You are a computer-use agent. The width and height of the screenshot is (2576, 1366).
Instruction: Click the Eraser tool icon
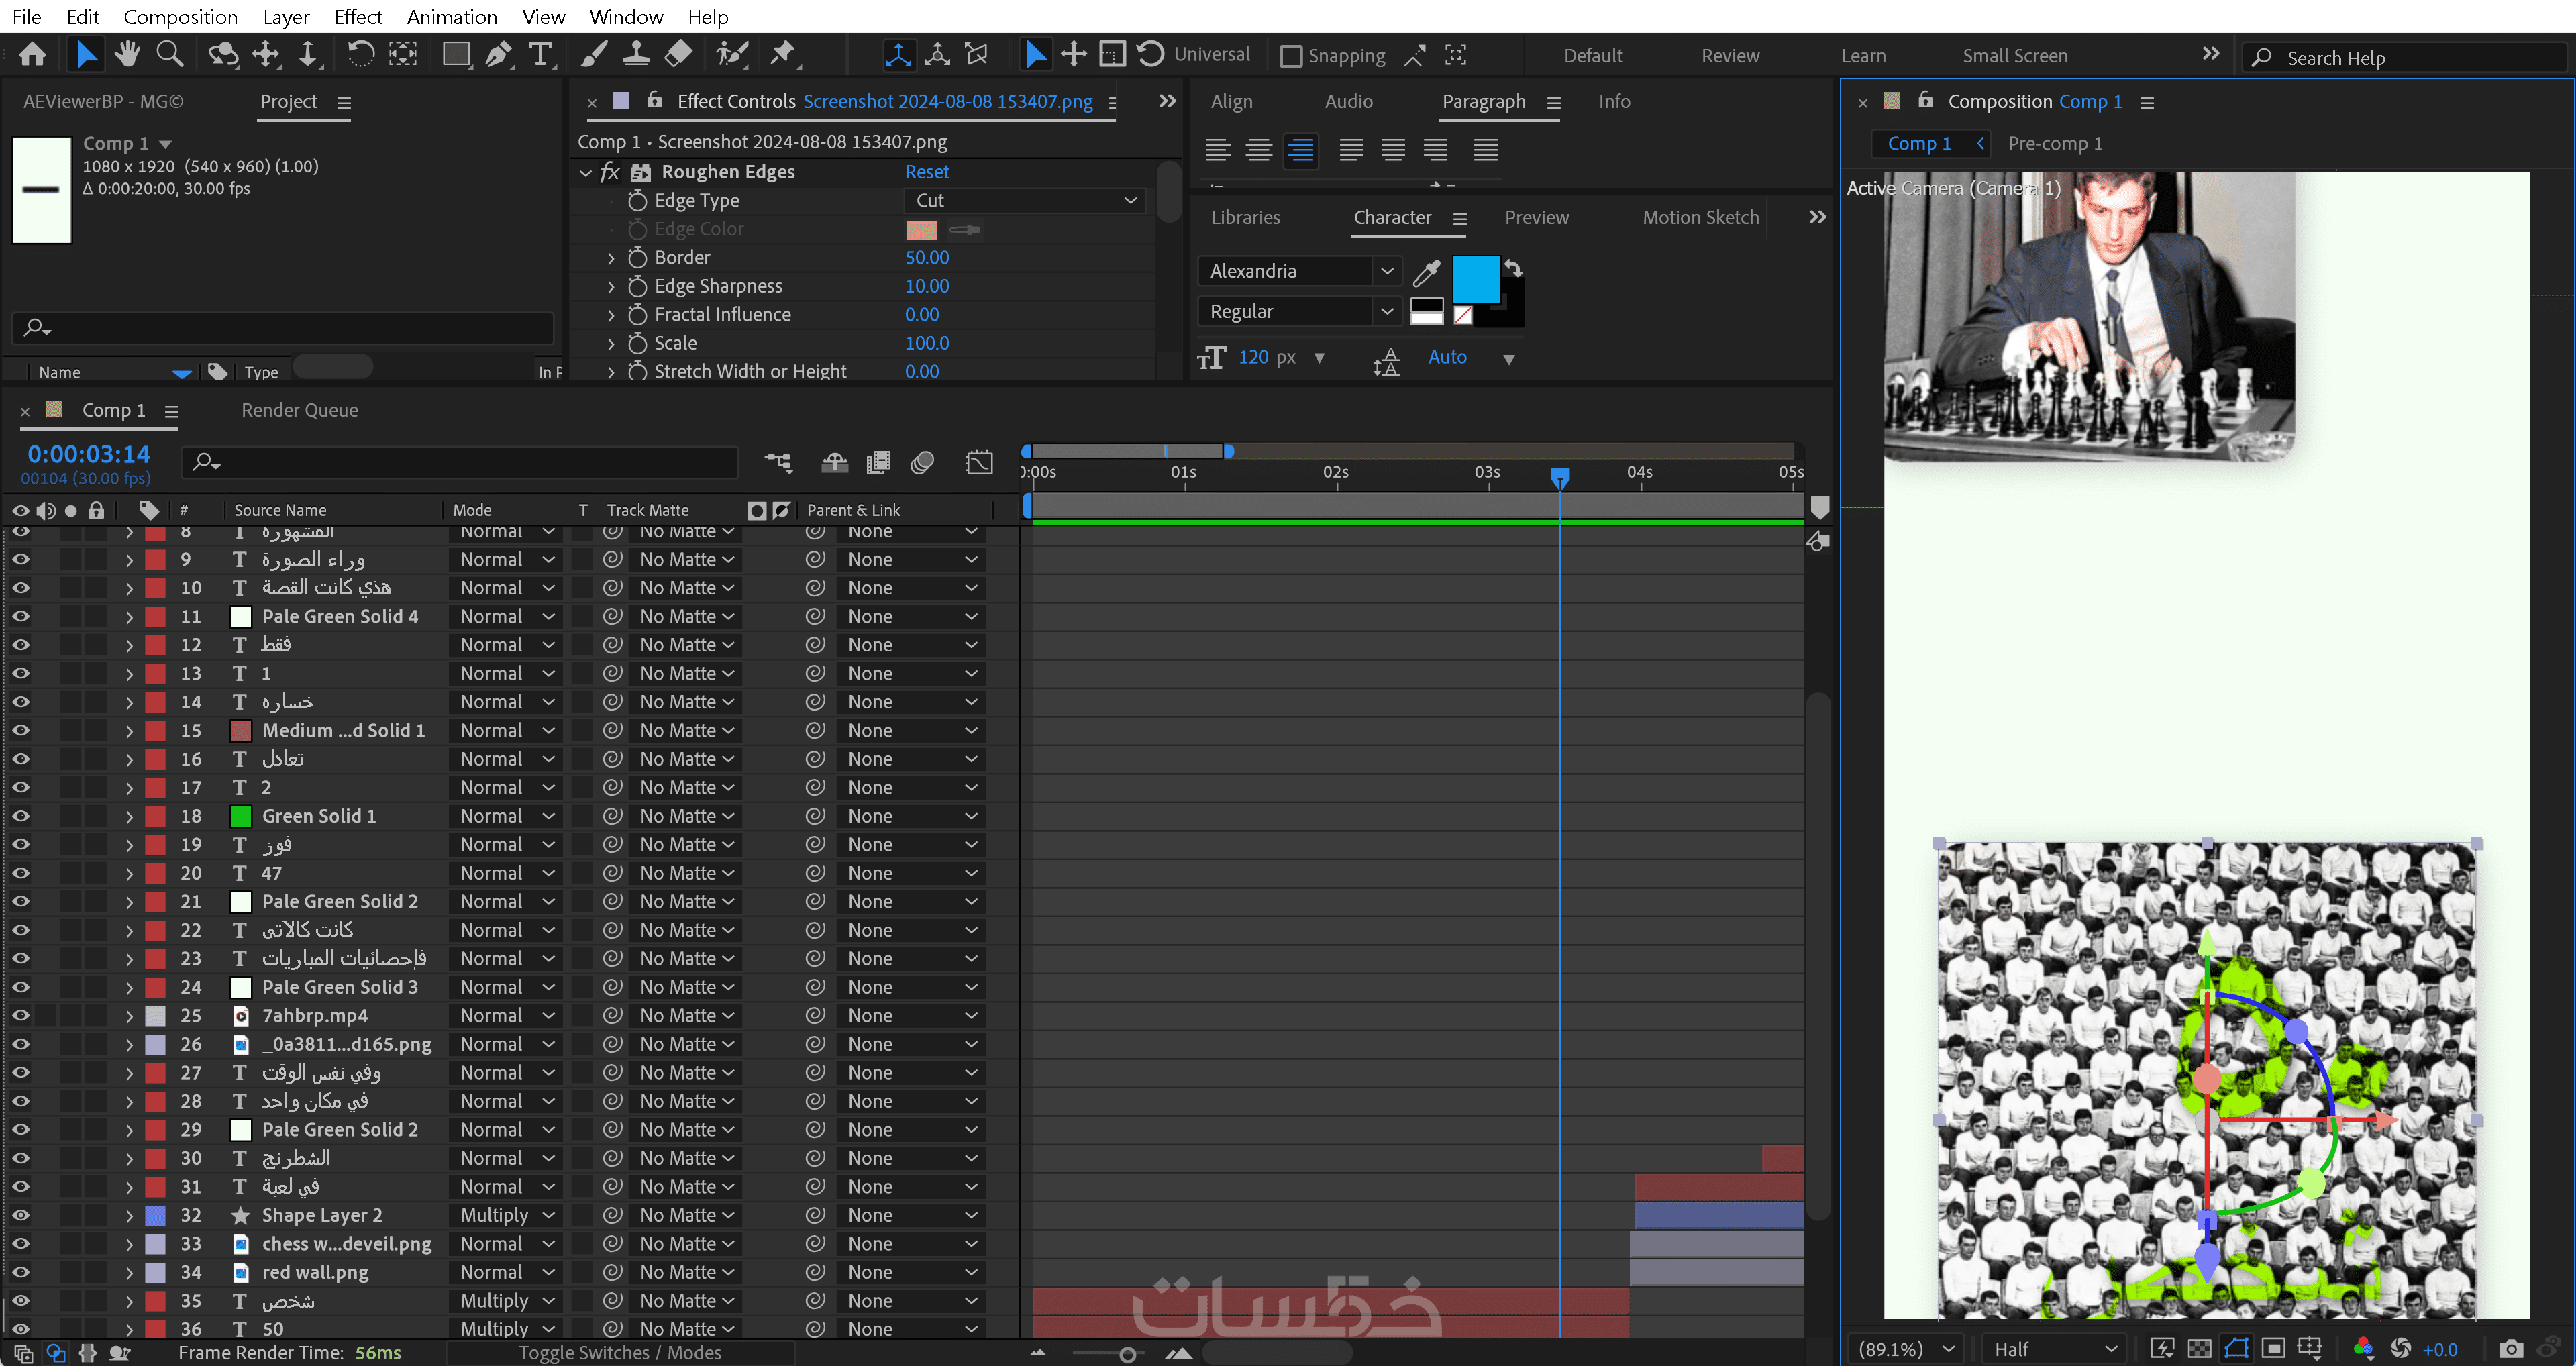pos(679,54)
